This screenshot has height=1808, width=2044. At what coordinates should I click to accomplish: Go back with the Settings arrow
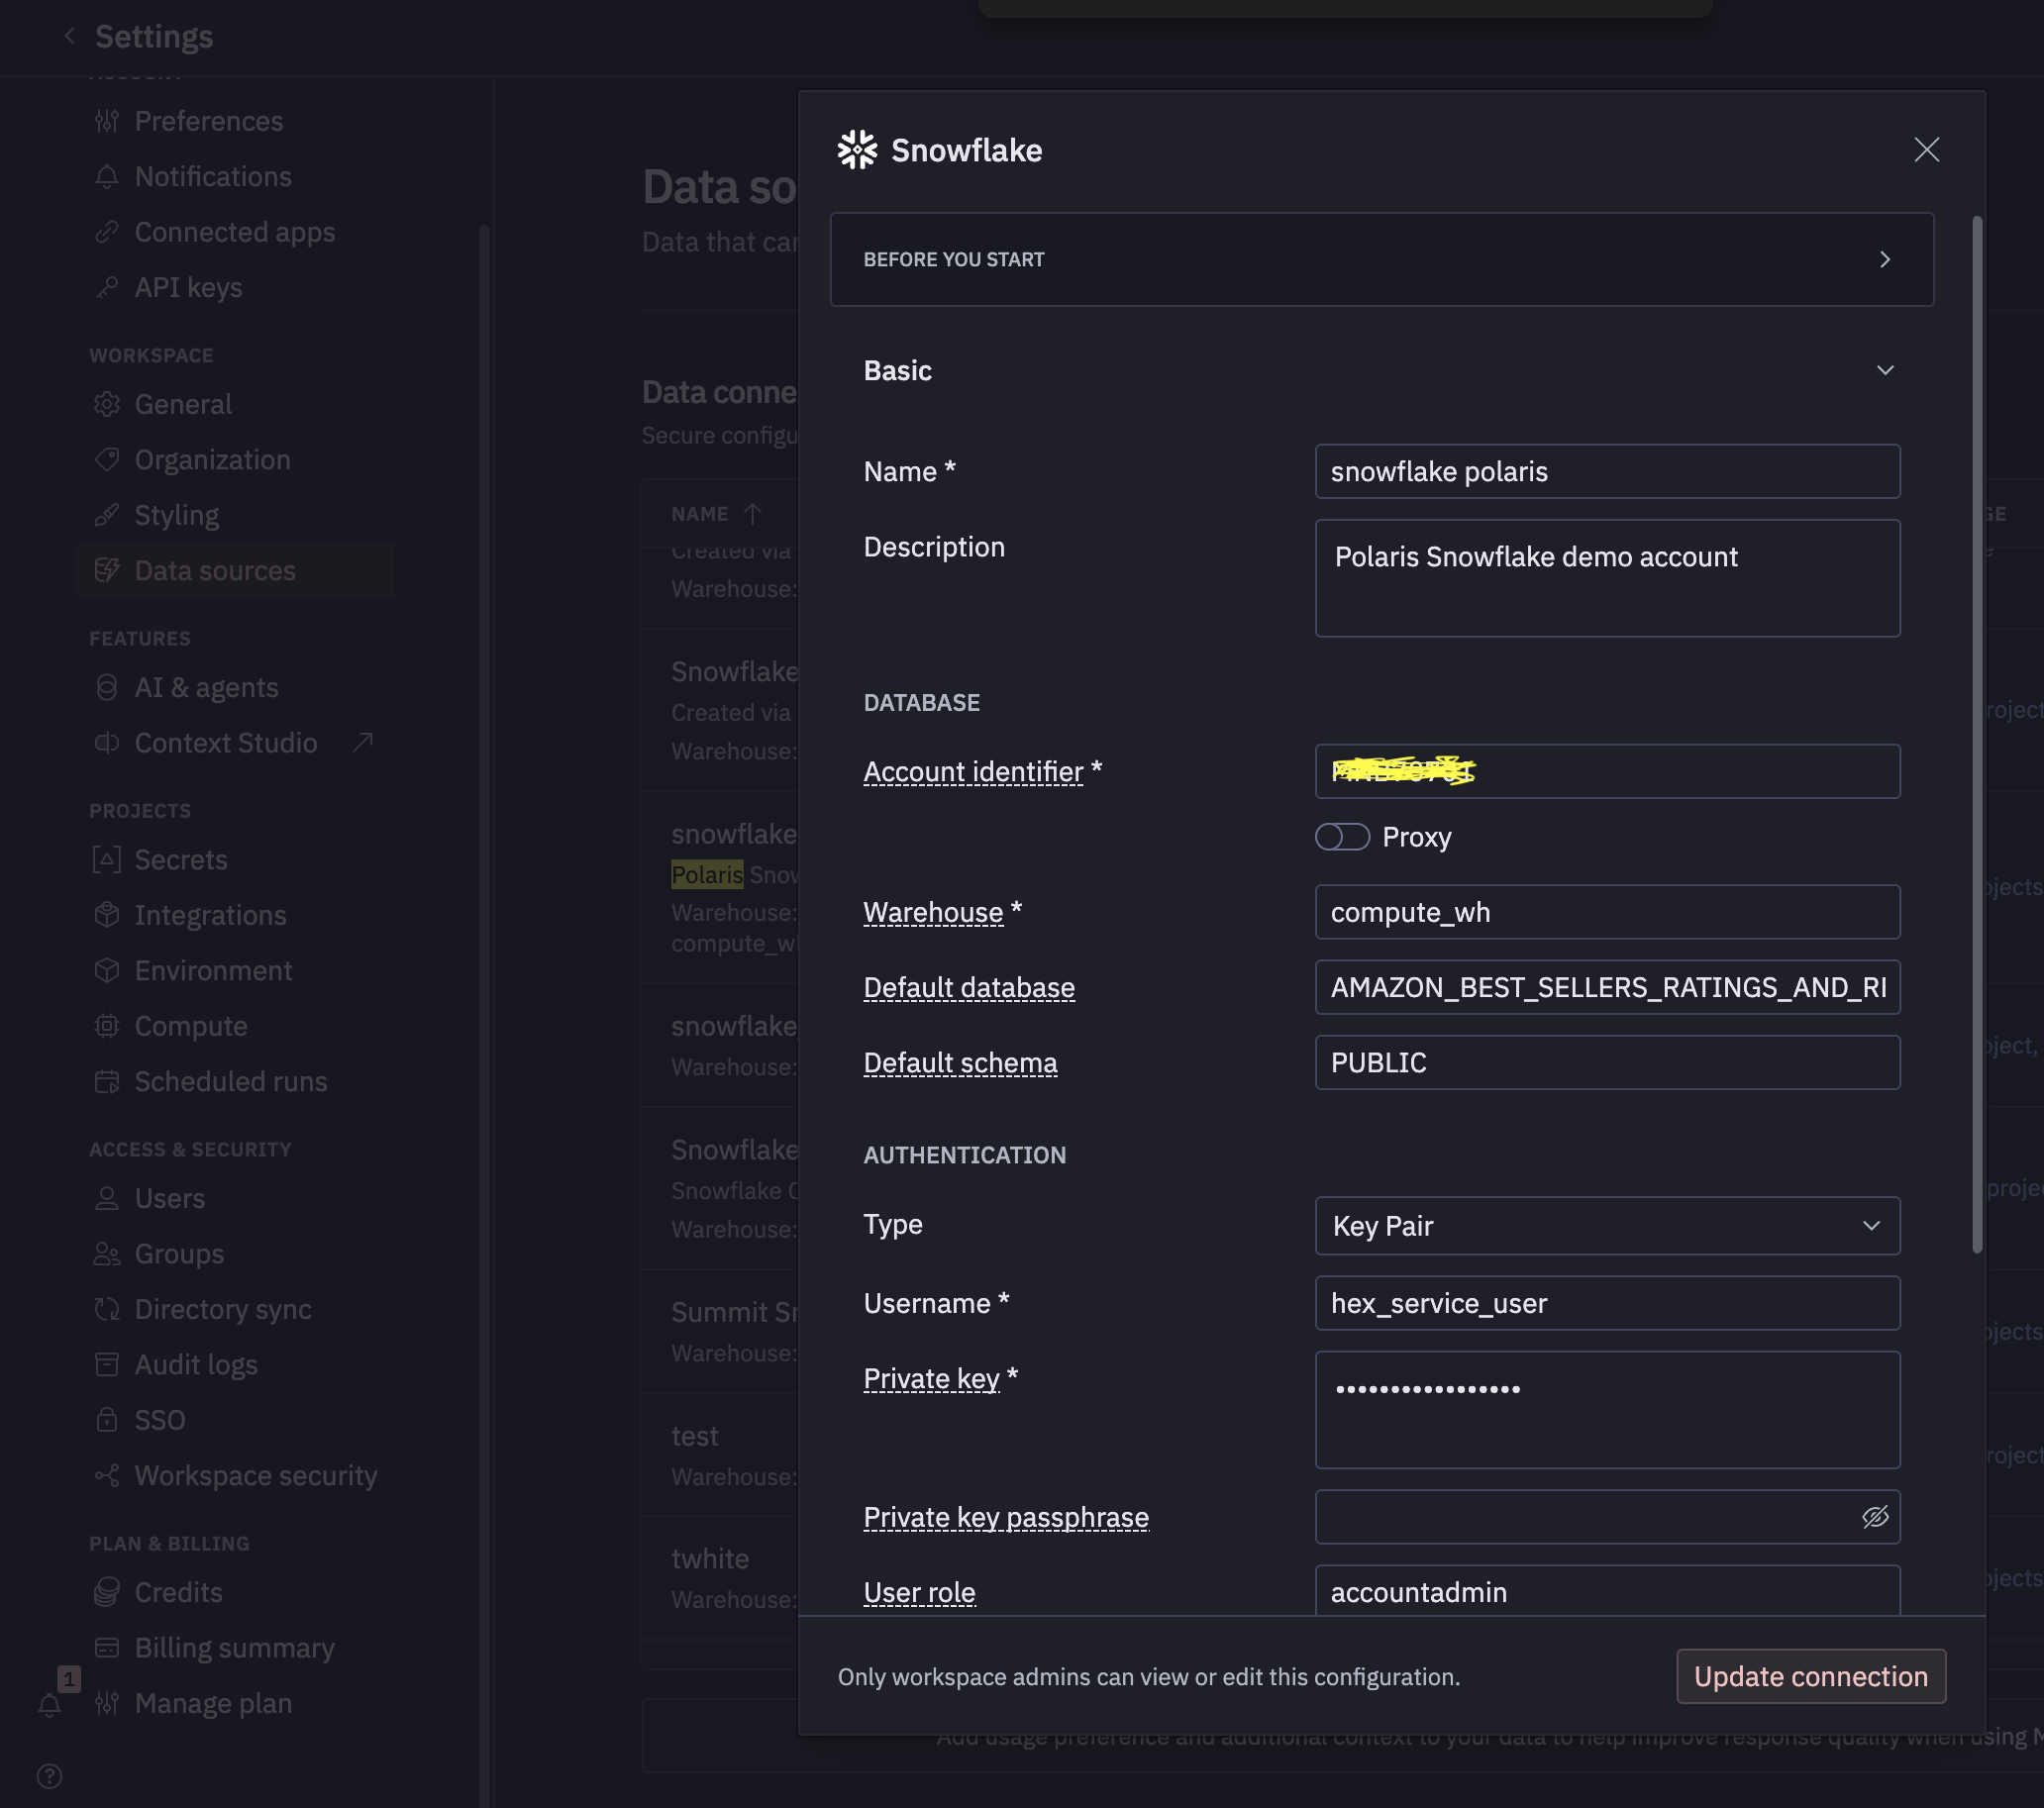click(69, 37)
